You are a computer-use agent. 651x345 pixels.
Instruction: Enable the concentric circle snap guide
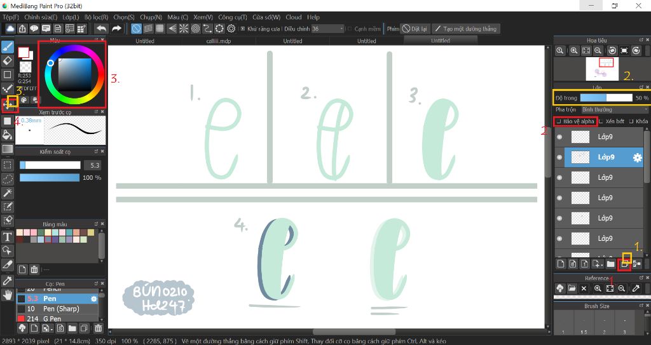pyautogui.click(x=196, y=28)
